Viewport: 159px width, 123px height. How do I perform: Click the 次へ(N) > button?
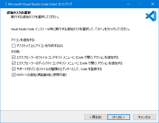click(x=119, y=117)
